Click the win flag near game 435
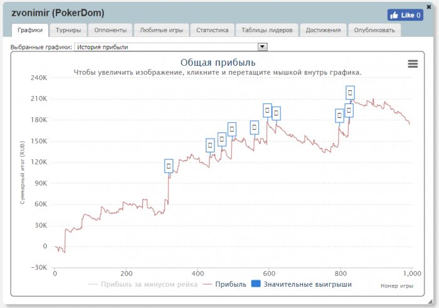This screenshot has height=308, width=439. click(x=210, y=146)
